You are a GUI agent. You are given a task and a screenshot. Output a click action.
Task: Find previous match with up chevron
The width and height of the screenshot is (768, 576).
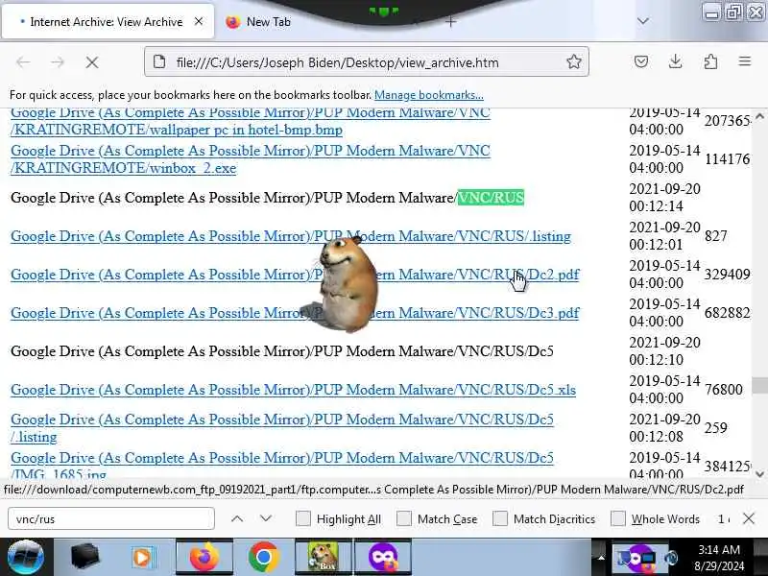[x=237, y=518]
